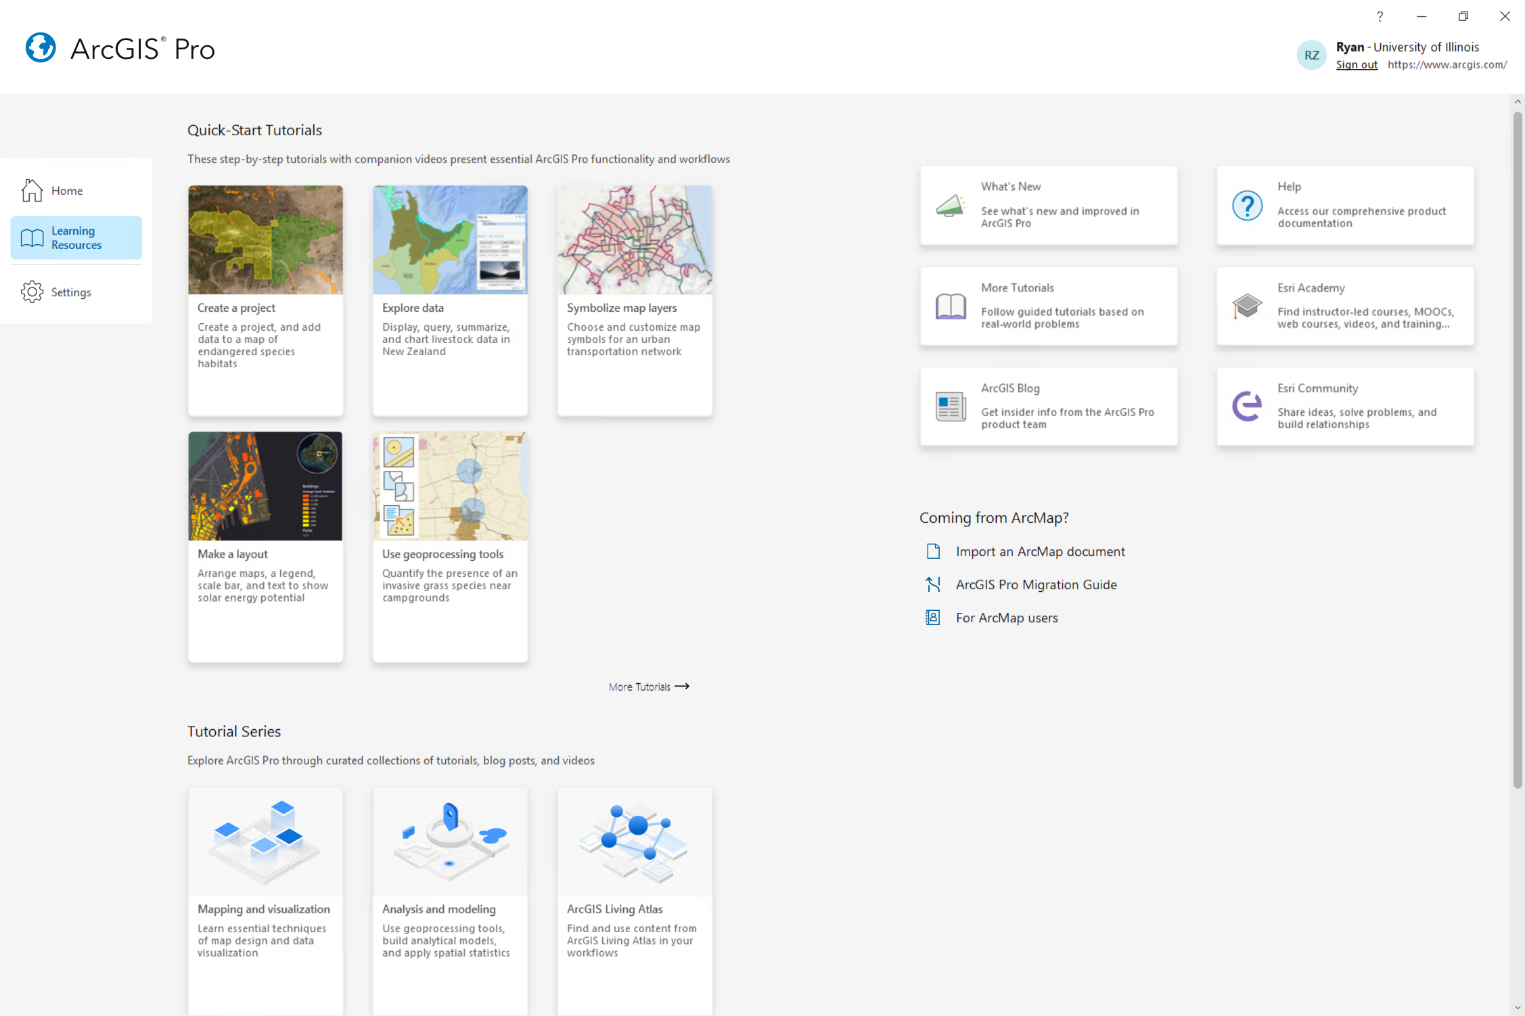Image resolution: width=1525 pixels, height=1016 pixels.
Task: Click the ArcGIS Blog newspaper icon
Action: 951,407
